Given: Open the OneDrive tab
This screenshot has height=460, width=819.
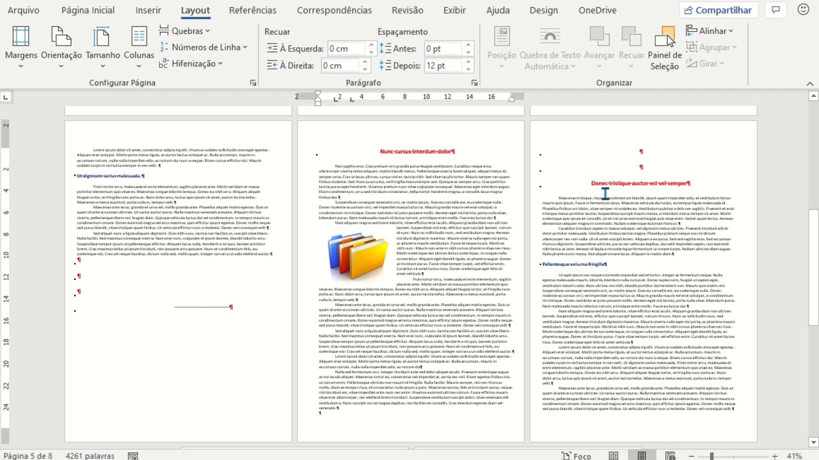Looking at the screenshot, I should pyautogui.click(x=598, y=10).
